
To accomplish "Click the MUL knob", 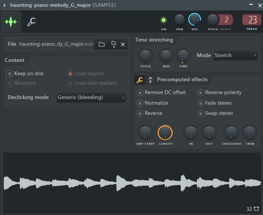I will [x=166, y=56].
